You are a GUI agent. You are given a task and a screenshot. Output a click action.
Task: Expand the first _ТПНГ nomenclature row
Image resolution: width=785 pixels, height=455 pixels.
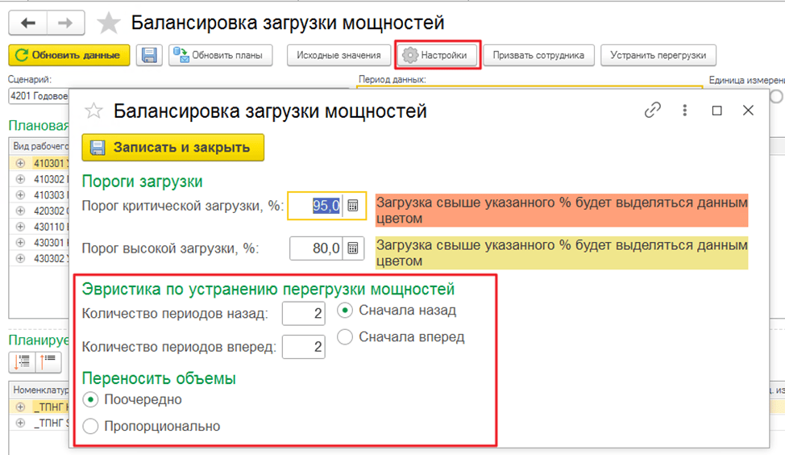20,407
